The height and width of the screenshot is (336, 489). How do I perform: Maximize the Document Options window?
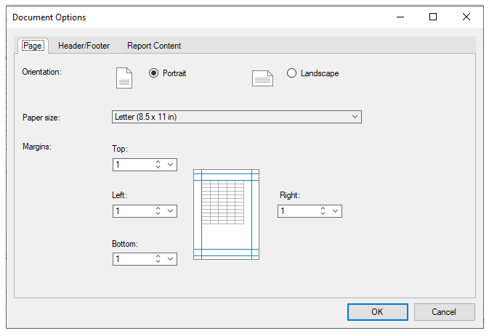coord(433,17)
